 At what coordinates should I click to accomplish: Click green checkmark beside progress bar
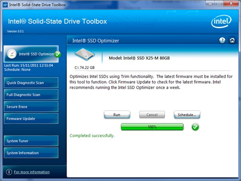click(x=195, y=127)
